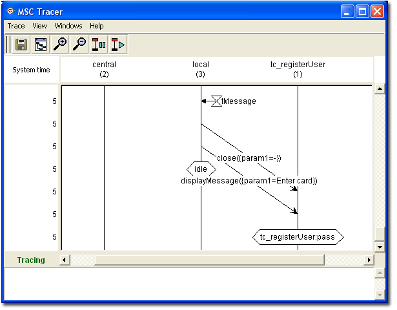Open the Windows menu
Image resolution: width=397 pixels, height=310 pixels.
[68, 26]
